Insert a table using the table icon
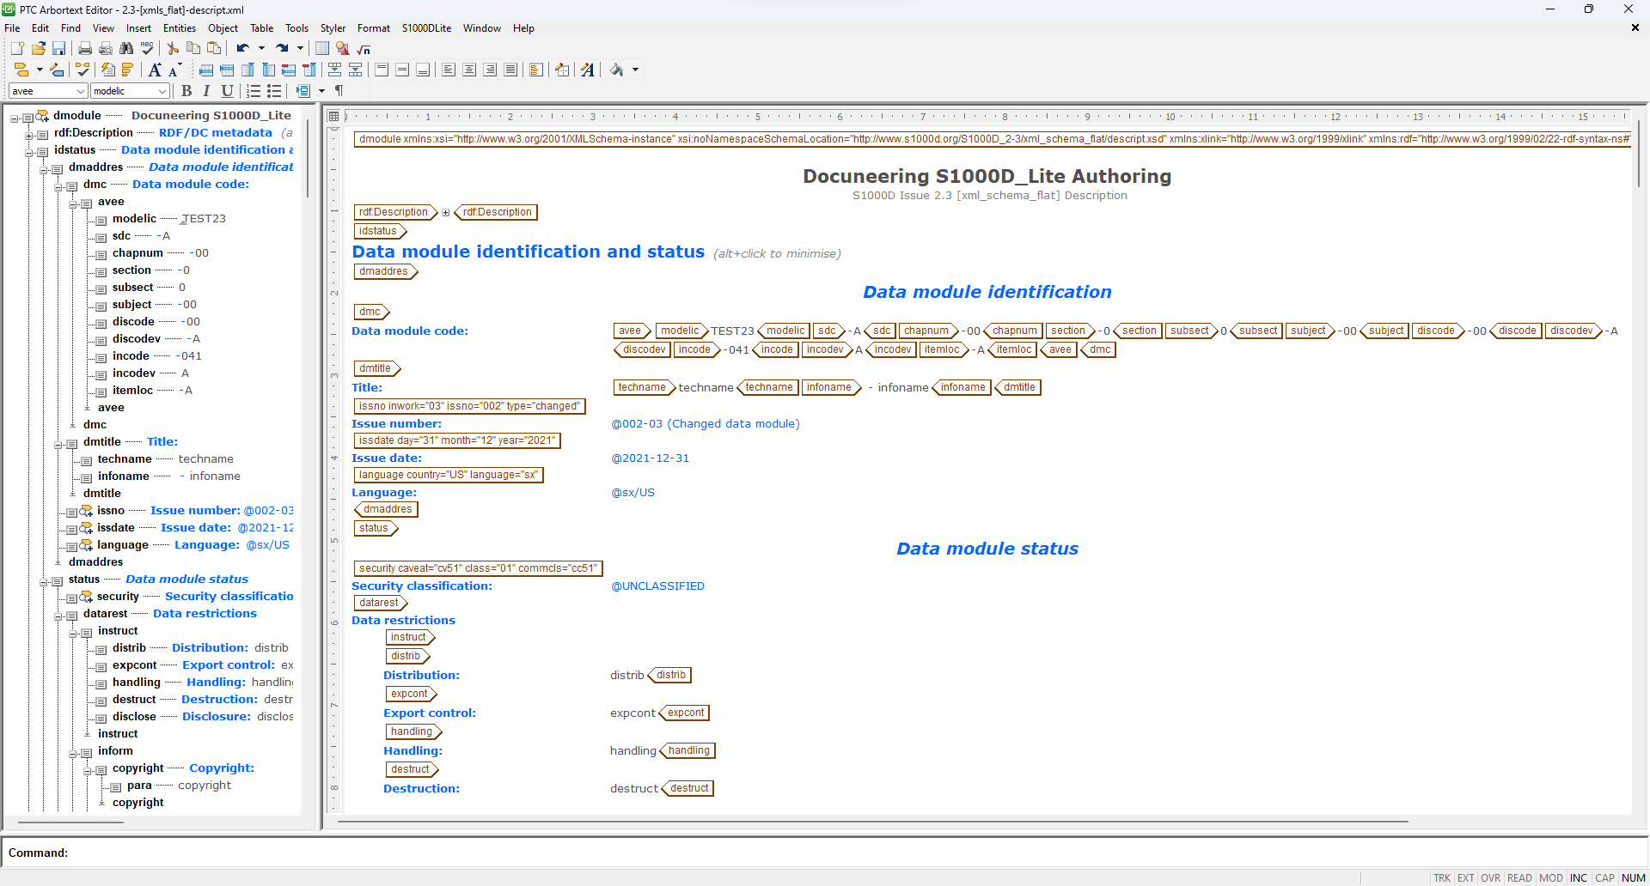This screenshot has height=886, width=1650. point(322,49)
